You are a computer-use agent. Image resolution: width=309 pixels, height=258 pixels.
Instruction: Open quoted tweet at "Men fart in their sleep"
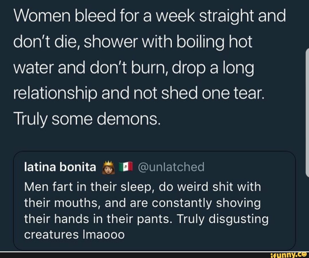[x=142, y=188]
